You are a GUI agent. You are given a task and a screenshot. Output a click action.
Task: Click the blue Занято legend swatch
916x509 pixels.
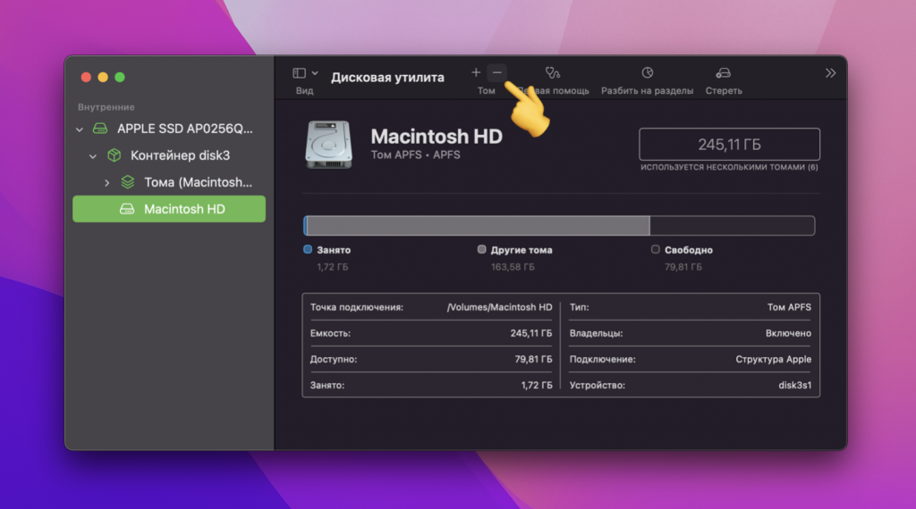click(308, 250)
